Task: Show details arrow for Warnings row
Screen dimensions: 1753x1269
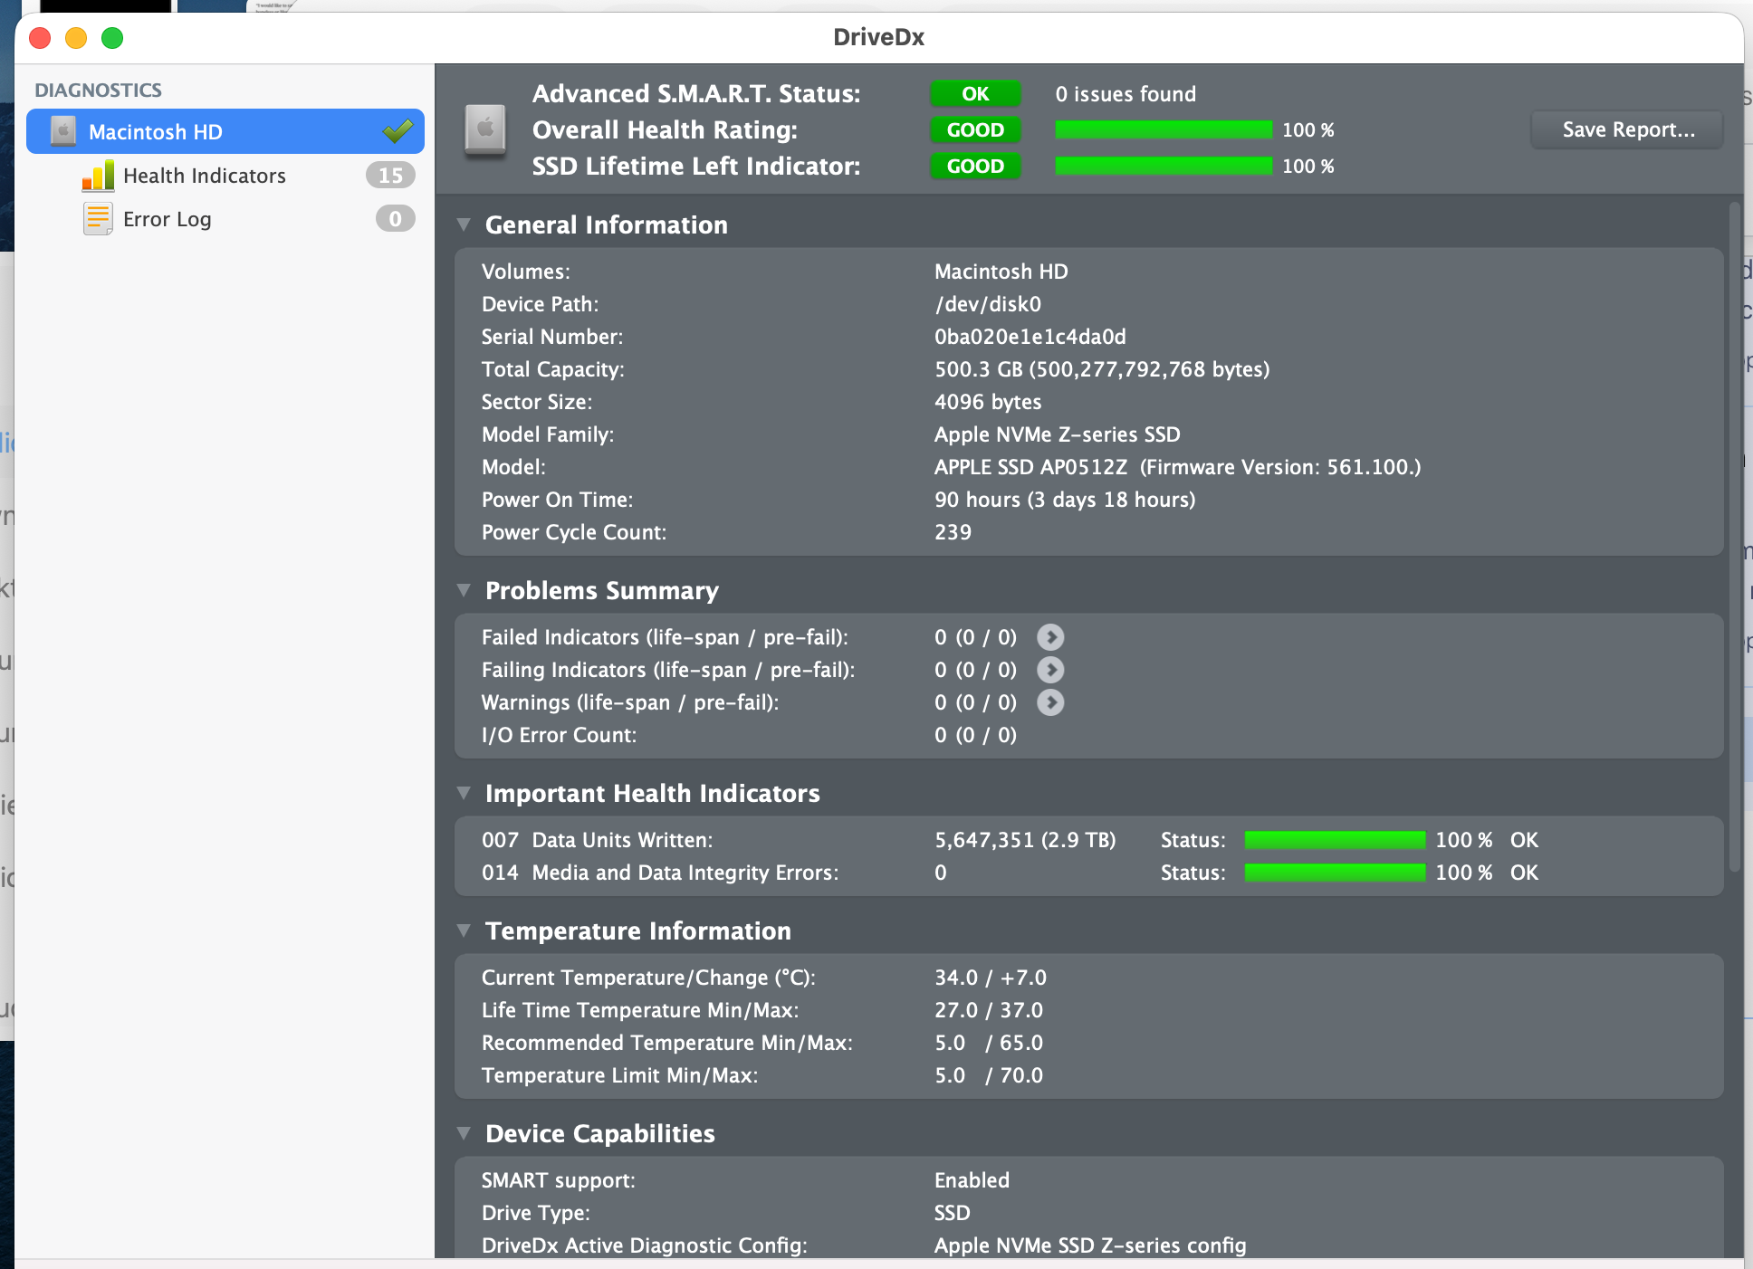Action: 1050,702
